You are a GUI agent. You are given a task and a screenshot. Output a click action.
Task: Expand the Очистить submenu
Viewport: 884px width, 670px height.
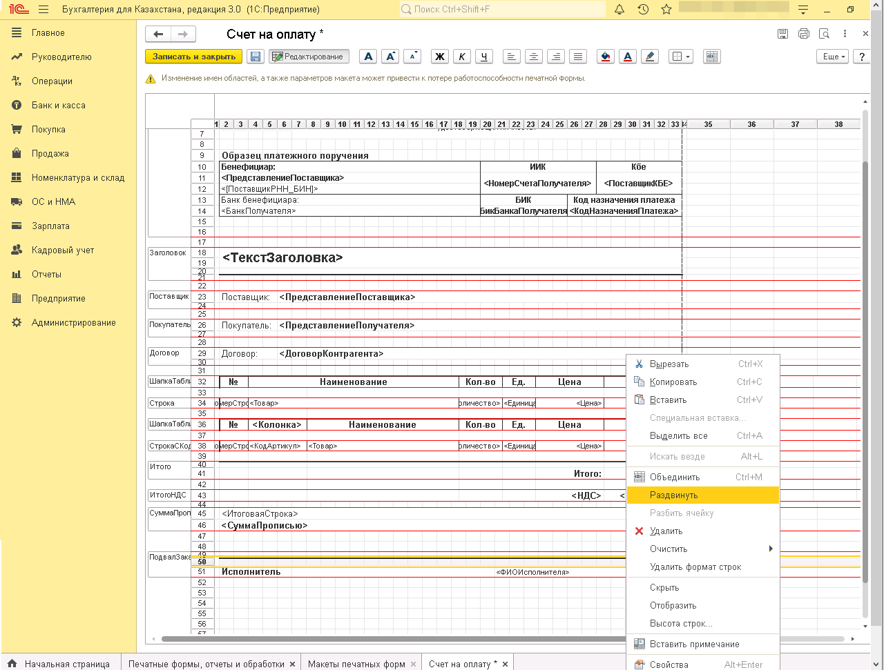pos(703,549)
